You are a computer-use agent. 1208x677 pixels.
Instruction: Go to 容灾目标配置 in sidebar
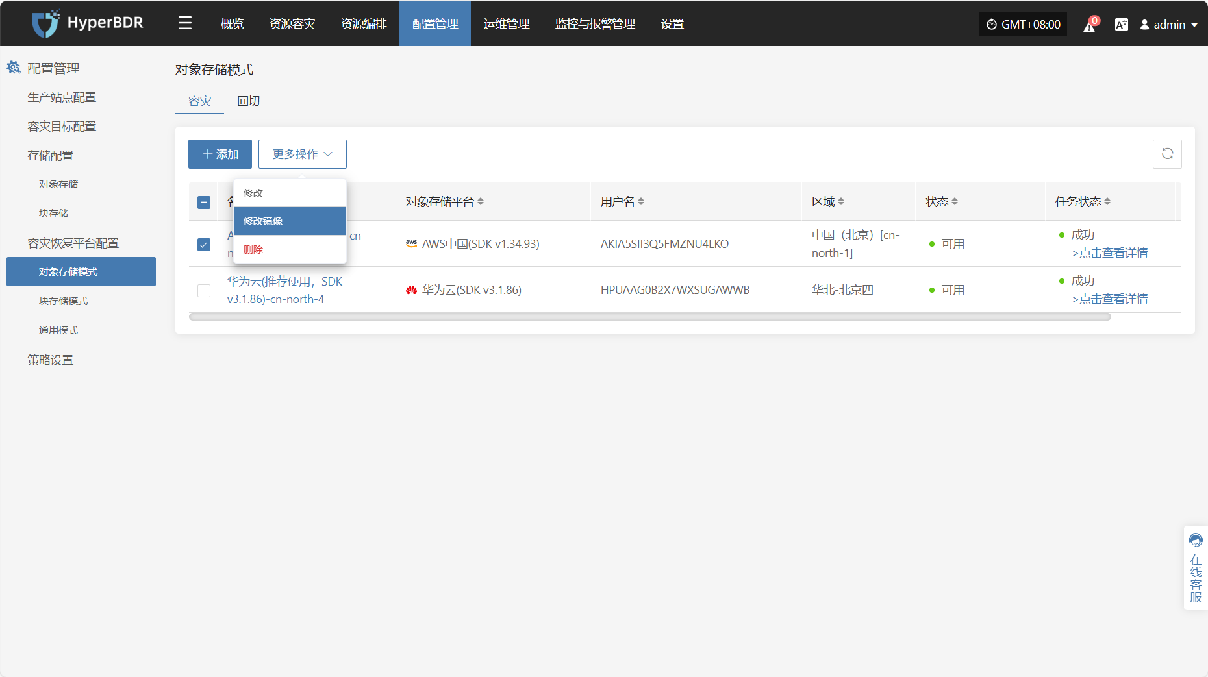pyautogui.click(x=62, y=126)
